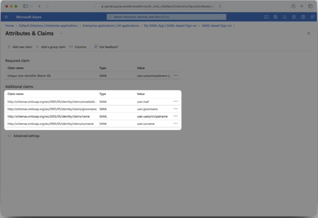Click the user.givenname value cell
318x218 pixels.
point(147,109)
